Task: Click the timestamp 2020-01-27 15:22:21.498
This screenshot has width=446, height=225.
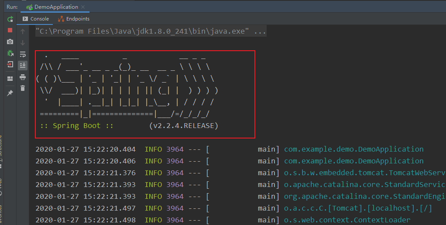Action: (86, 220)
